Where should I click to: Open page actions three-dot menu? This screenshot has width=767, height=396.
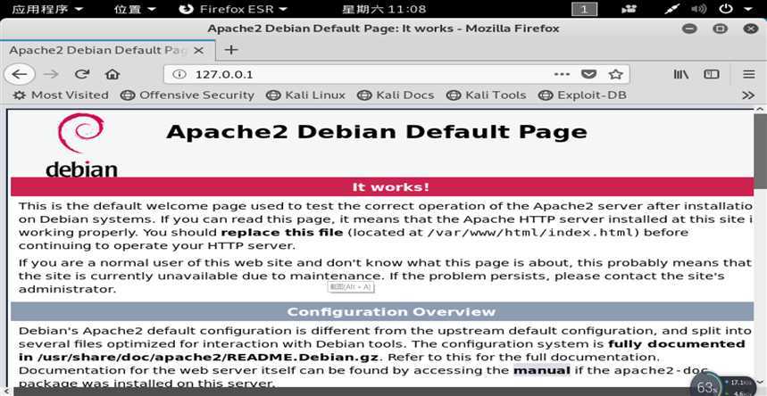[x=562, y=74]
